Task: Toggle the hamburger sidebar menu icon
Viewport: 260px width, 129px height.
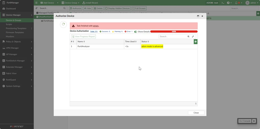Action: pyautogui.click(x=37, y=3)
